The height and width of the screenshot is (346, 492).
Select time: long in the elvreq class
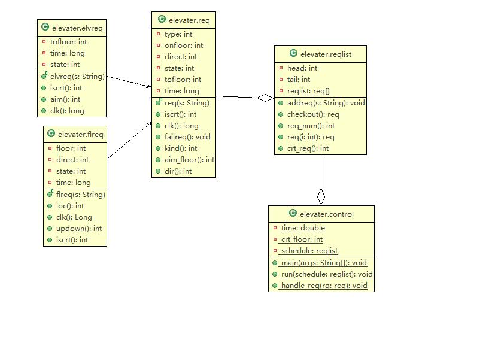pyautogui.click(x=68, y=53)
